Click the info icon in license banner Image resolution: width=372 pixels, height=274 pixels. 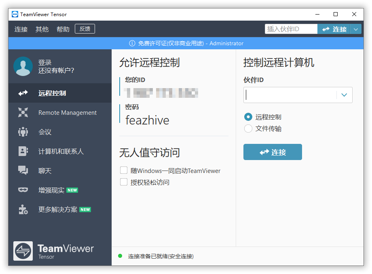[x=132, y=43]
